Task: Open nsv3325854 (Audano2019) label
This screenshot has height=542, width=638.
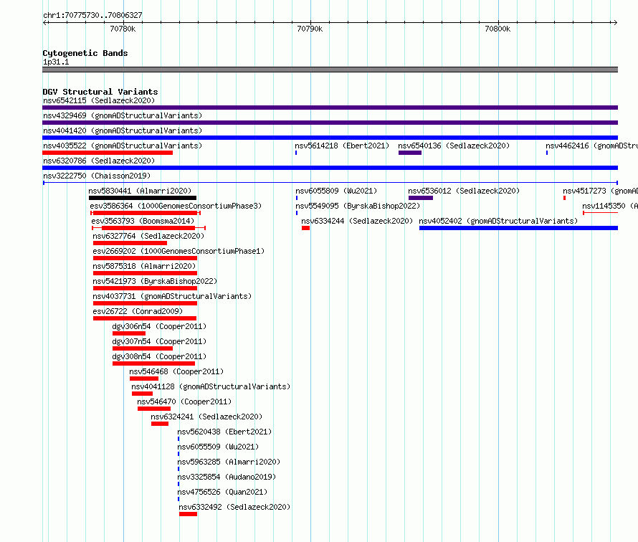Action: click(x=227, y=477)
